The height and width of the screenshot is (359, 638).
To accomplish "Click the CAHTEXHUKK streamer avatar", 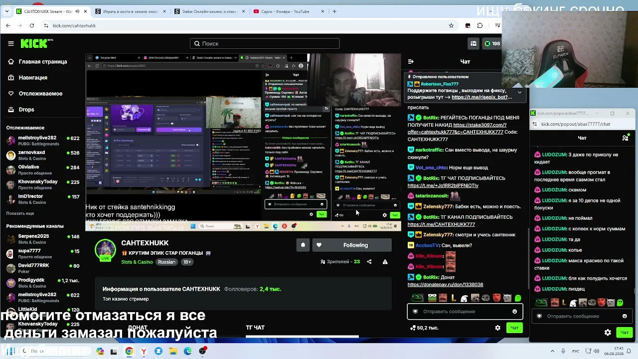I will click(x=105, y=250).
